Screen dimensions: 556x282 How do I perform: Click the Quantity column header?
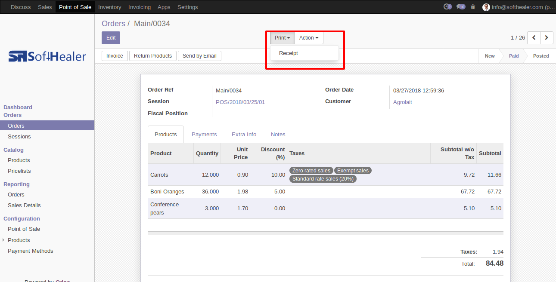click(x=207, y=153)
